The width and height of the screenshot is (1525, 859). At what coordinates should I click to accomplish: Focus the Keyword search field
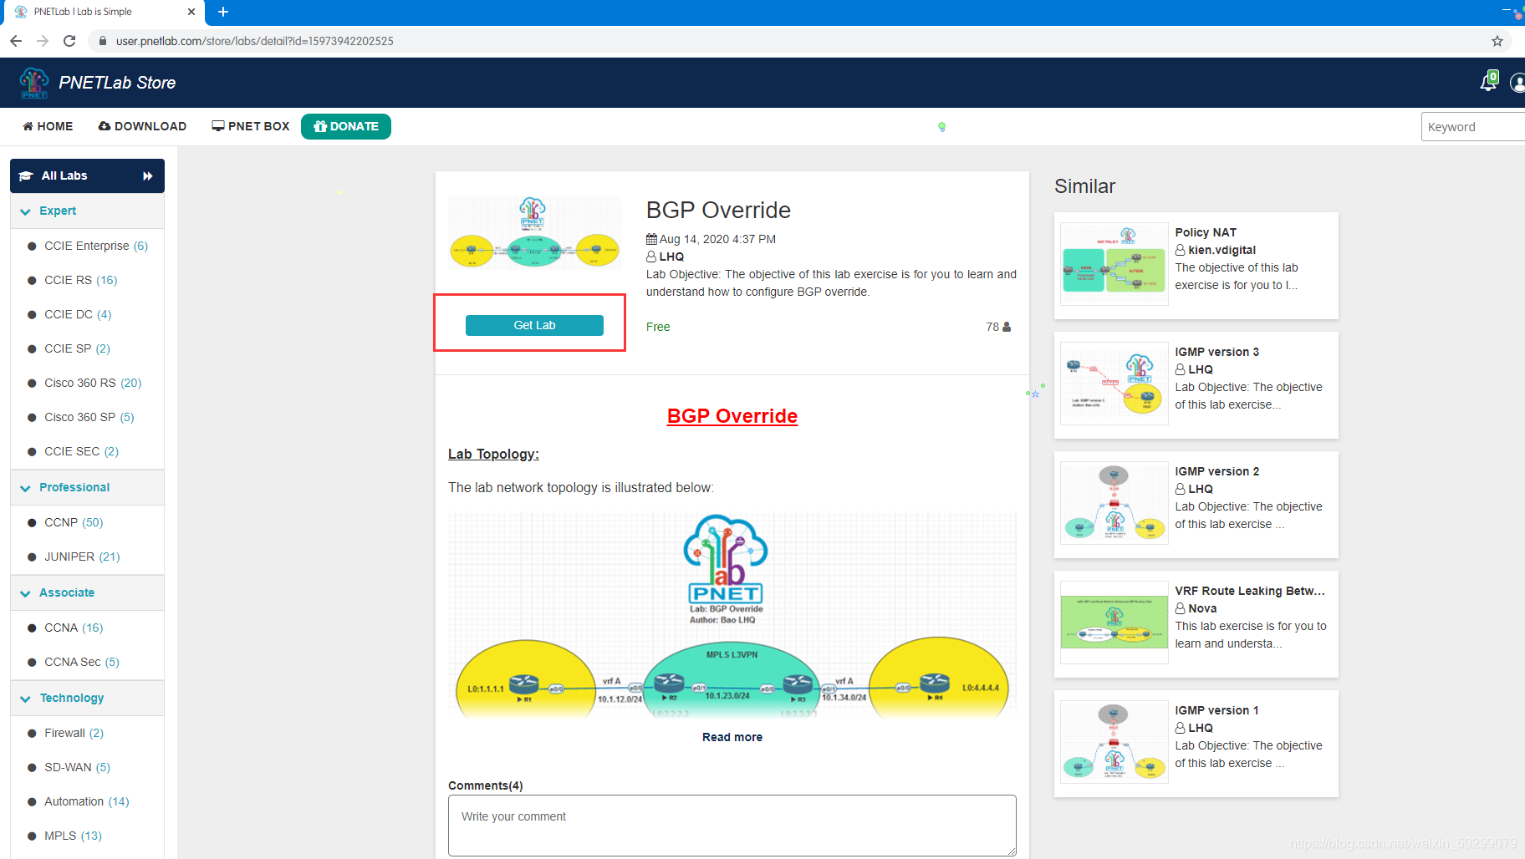coord(1473,127)
